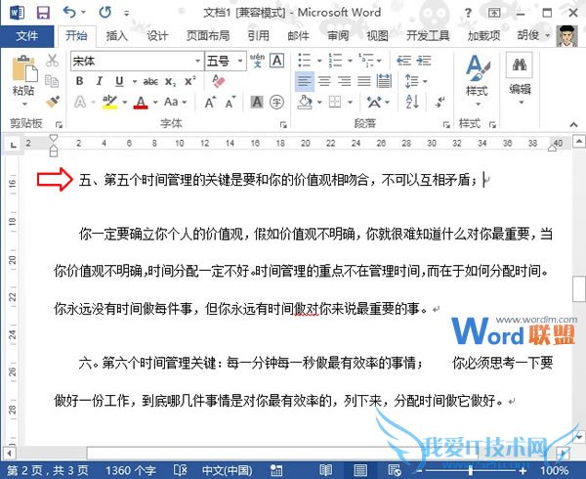This screenshot has width=586, height=479.
Task: Switch to the 页面布局 tab
Action: coord(208,36)
